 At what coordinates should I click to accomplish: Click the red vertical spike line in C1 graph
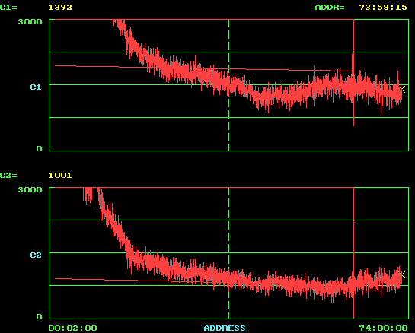[353, 73]
